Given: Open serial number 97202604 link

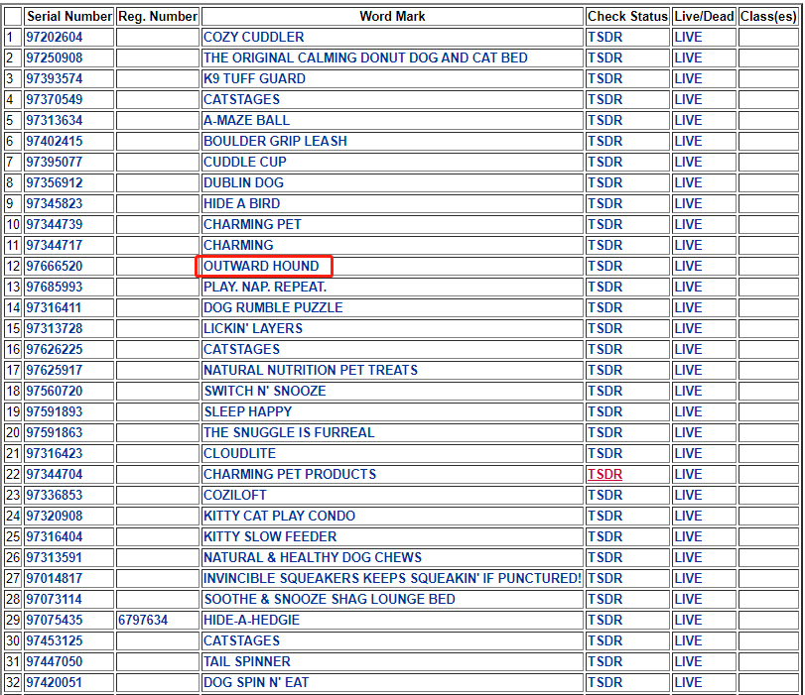Looking at the screenshot, I should 55,38.
